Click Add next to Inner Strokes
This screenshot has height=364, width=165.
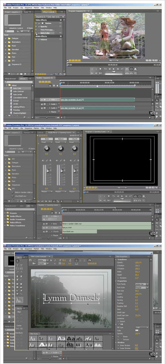(137, 346)
